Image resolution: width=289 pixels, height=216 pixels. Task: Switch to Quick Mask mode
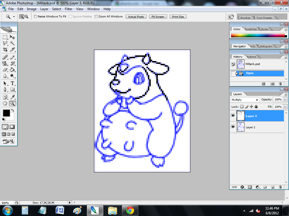[12, 127]
